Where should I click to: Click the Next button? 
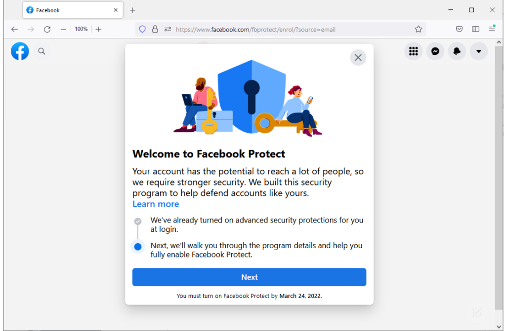249,277
